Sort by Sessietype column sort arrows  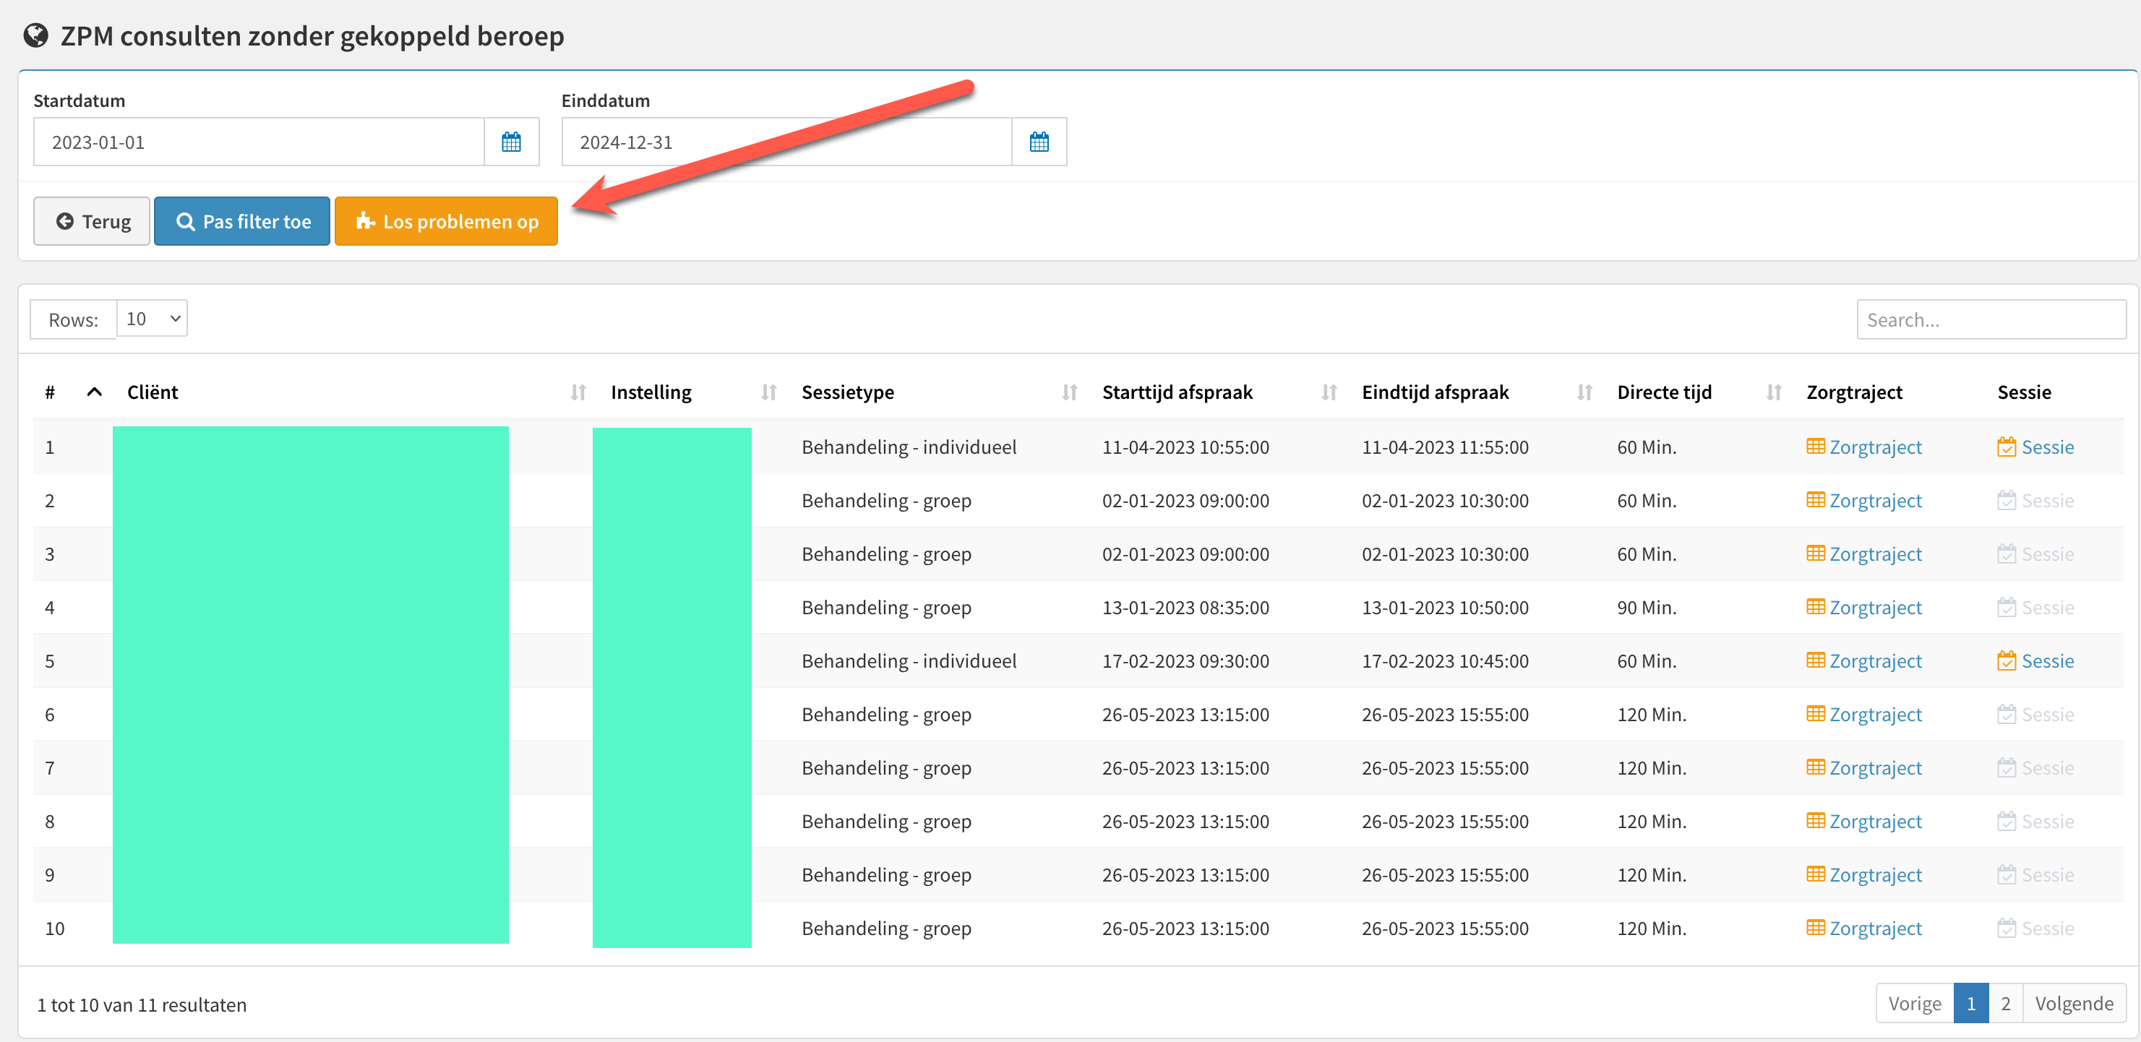point(1070,392)
